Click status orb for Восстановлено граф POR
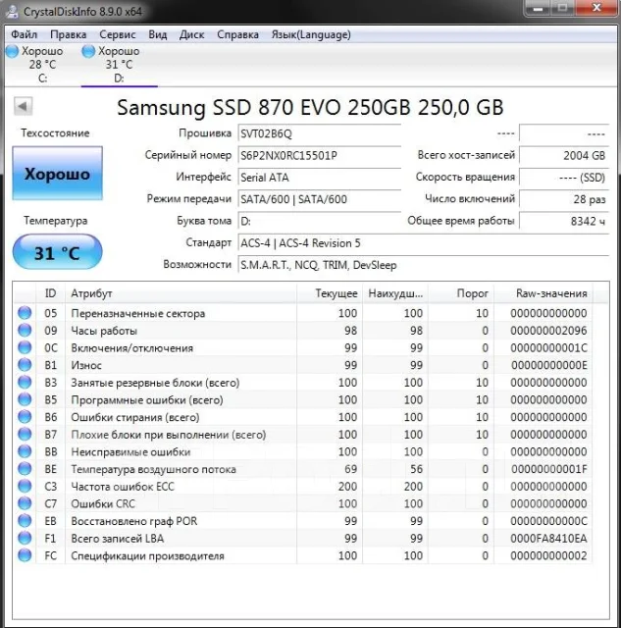The width and height of the screenshot is (621, 628). [x=25, y=520]
